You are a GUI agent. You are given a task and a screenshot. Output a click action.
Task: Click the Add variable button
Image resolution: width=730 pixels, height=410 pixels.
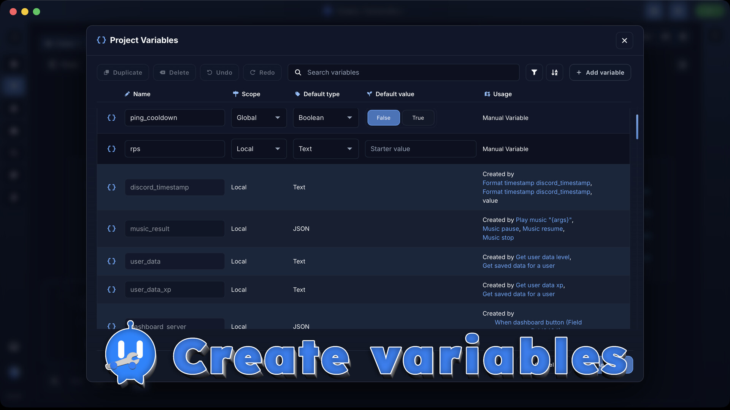coord(600,73)
